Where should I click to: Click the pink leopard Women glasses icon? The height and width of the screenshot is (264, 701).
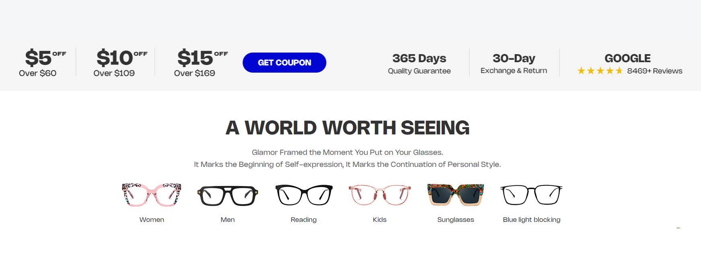pyautogui.click(x=152, y=195)
